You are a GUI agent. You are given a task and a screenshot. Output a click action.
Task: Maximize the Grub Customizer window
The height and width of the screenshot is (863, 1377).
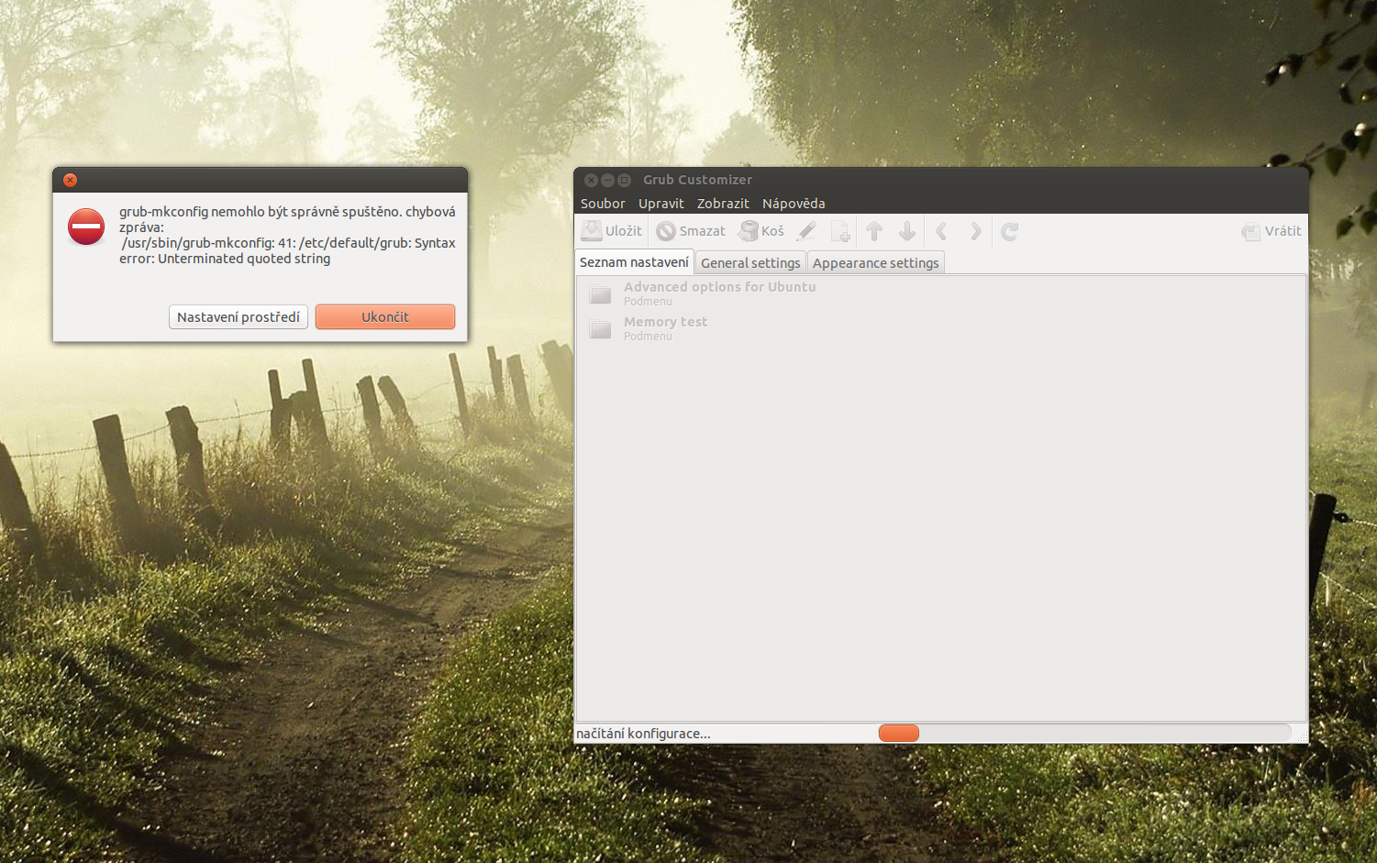coord(624,180)
